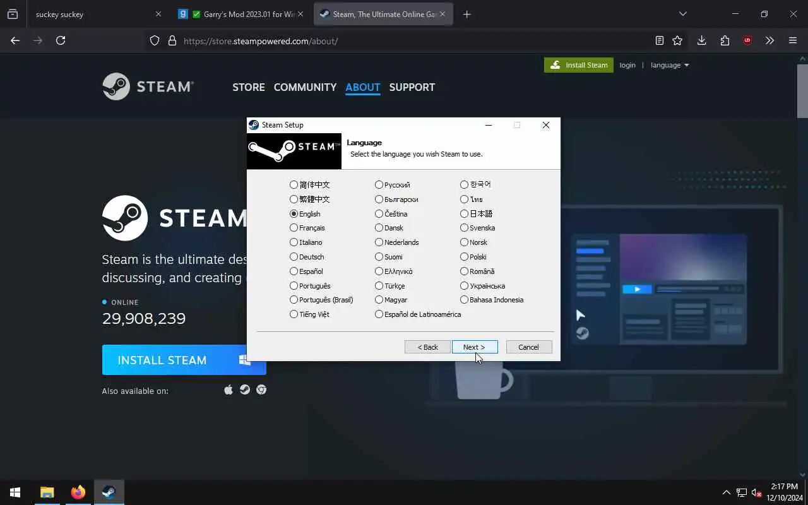
Task: Choose the Tiếng Việt option
Action: pyautogui.click(x=309, y=314)
